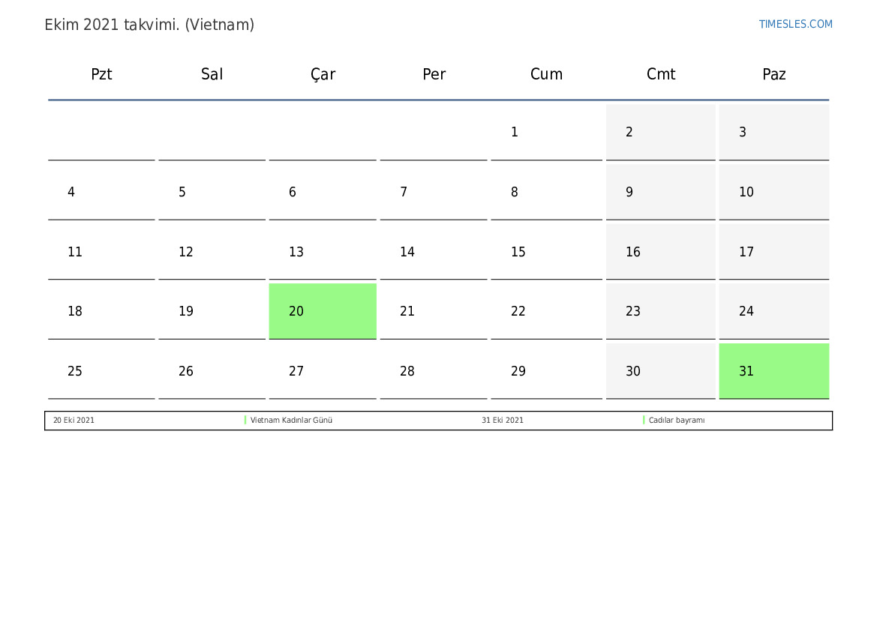
Task: Select the Çar weekday header
Action: click(323, 74)
